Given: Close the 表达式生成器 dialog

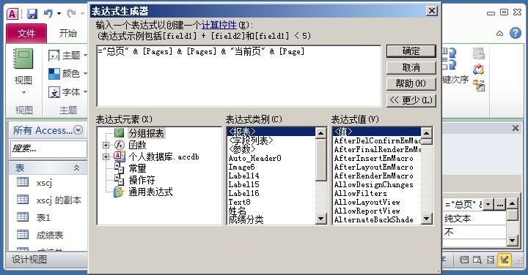Looking at the screenshot, I should point(432,11).
